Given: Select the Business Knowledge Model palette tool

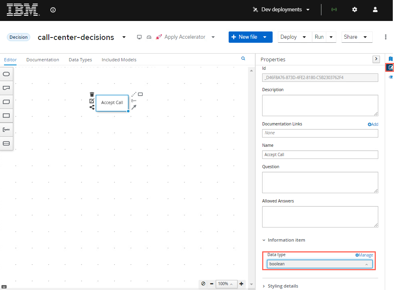Looking at the screenshot, I should coord(6,102).
